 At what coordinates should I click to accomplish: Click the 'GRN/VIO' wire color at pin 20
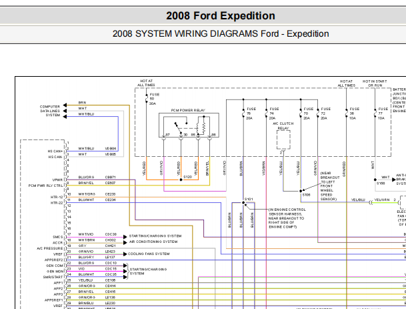pyautogui.click(x=86, y=252)
